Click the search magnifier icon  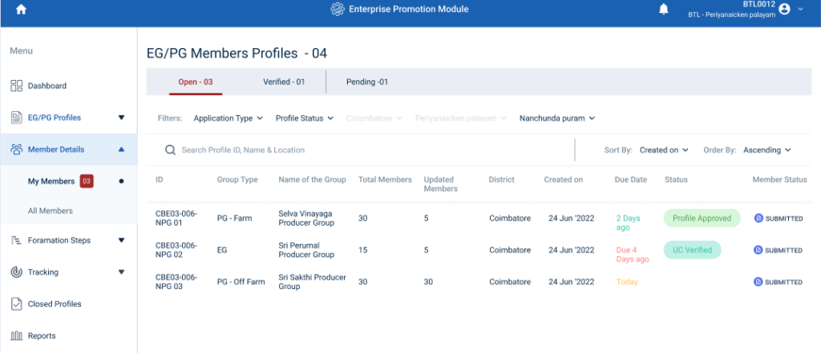pos(170,150)
